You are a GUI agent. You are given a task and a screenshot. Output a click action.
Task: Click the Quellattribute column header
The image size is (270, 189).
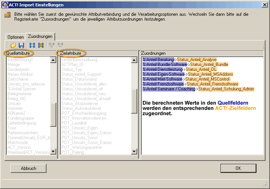pos(18,53)
